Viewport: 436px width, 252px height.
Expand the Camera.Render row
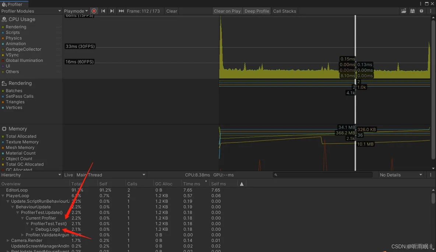8,241
